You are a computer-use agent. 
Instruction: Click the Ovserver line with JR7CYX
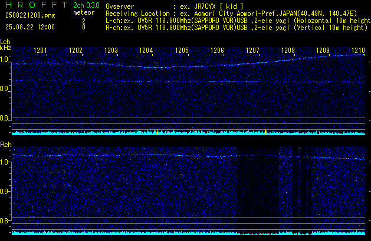175,6
